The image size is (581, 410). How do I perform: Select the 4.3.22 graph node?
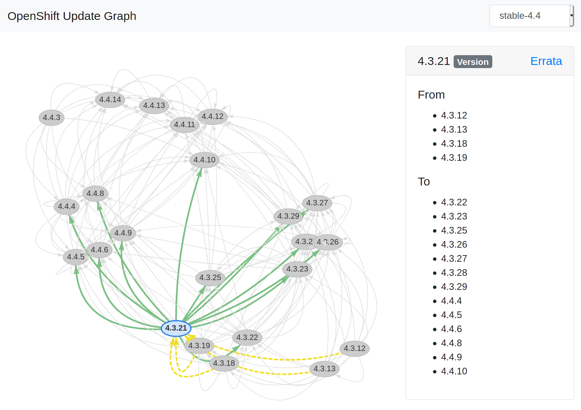click(247, 338)
